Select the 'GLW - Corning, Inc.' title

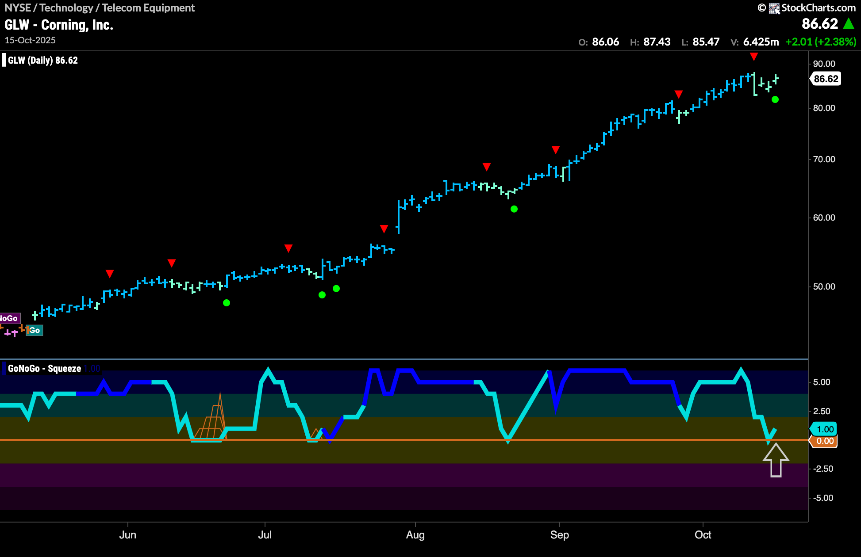(59, 25)
